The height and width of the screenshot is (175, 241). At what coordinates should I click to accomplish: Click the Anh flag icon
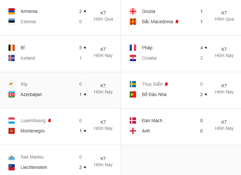[x=133, y=131]
